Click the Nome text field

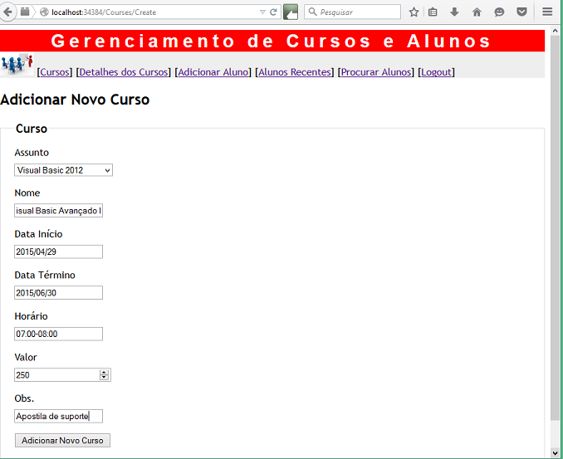click(x=58, y=211)
